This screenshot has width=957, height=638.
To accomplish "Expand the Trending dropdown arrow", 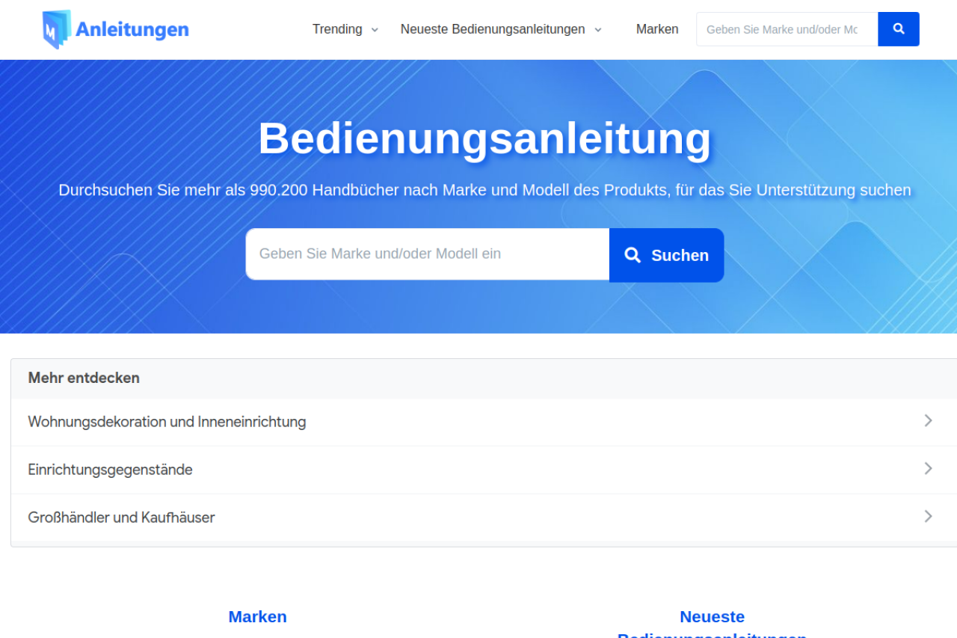I will pos(375,30).
